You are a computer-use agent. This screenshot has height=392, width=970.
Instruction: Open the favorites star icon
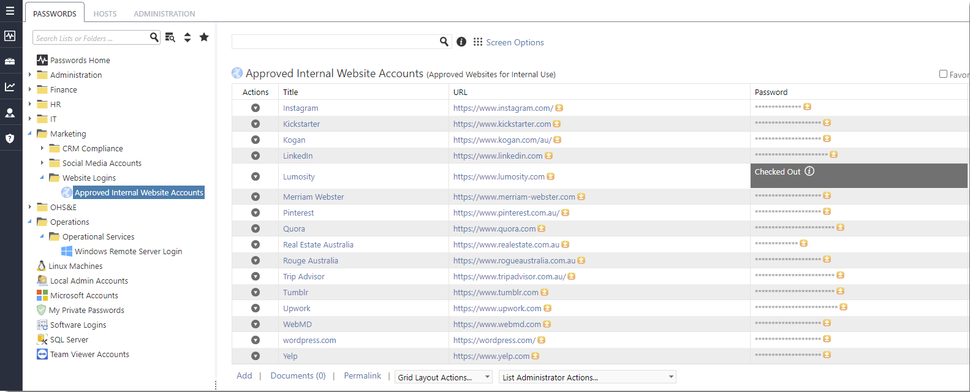pyautogui.click(x=204, y=37)
